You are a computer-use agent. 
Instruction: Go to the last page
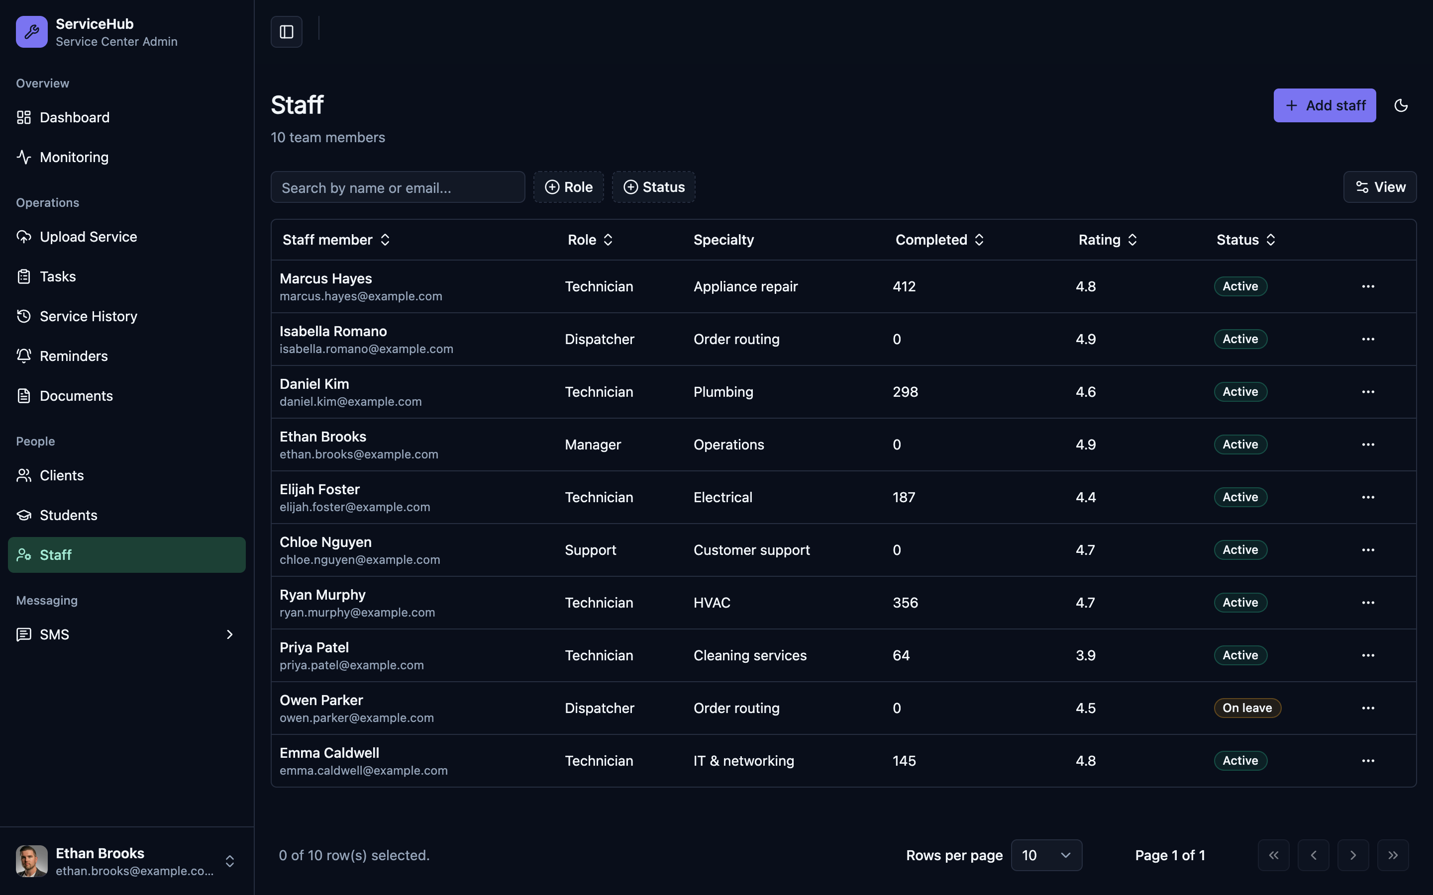click(1393, 855)
